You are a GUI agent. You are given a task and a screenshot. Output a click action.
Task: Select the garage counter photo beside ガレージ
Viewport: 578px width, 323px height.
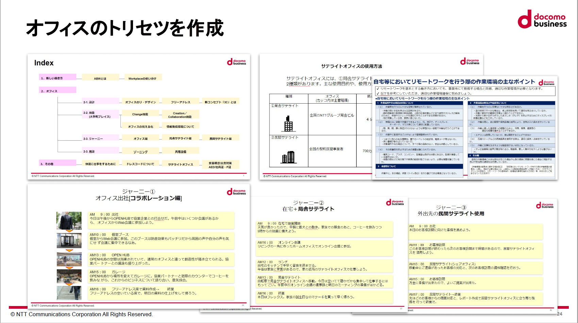(69, 276)
